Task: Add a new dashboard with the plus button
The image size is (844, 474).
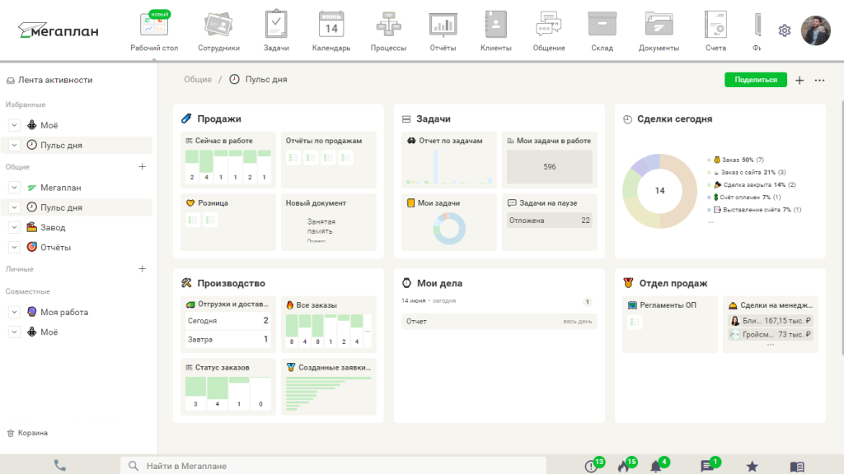Action: coord(798,79)
